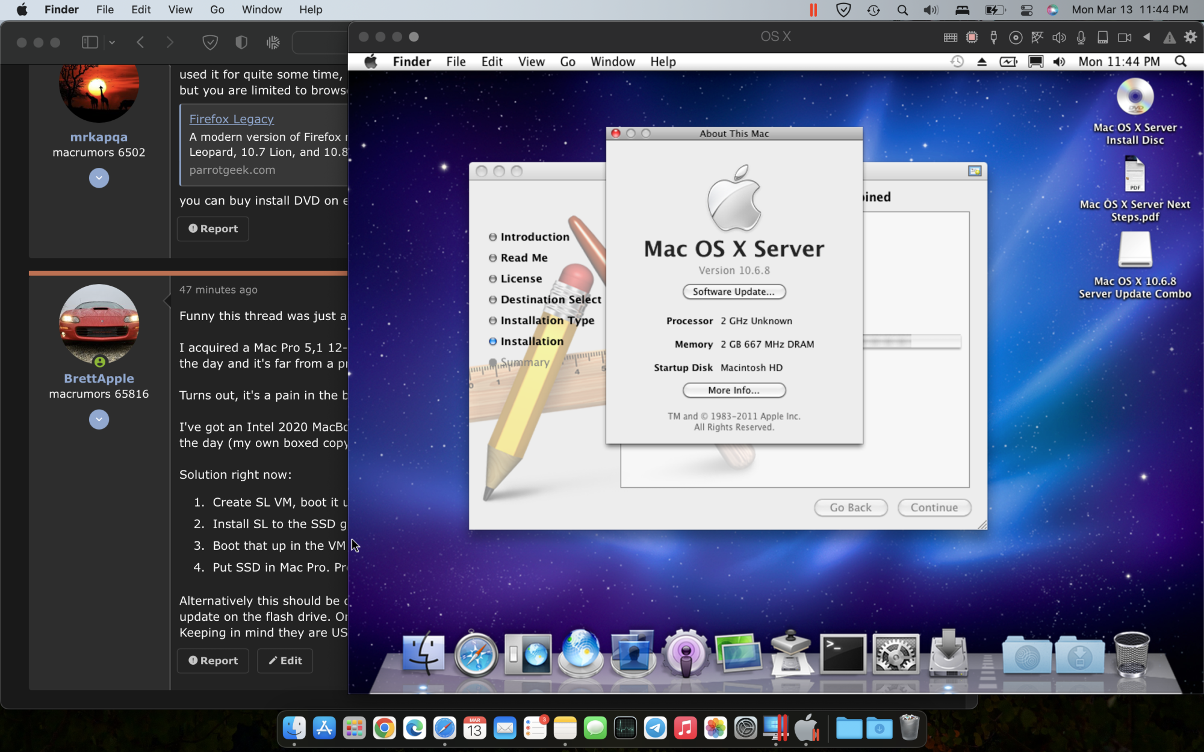This screenshot has width=1204, height=752.
Task: Open Server Admin globe in guest dock
Action: [580, 655]
